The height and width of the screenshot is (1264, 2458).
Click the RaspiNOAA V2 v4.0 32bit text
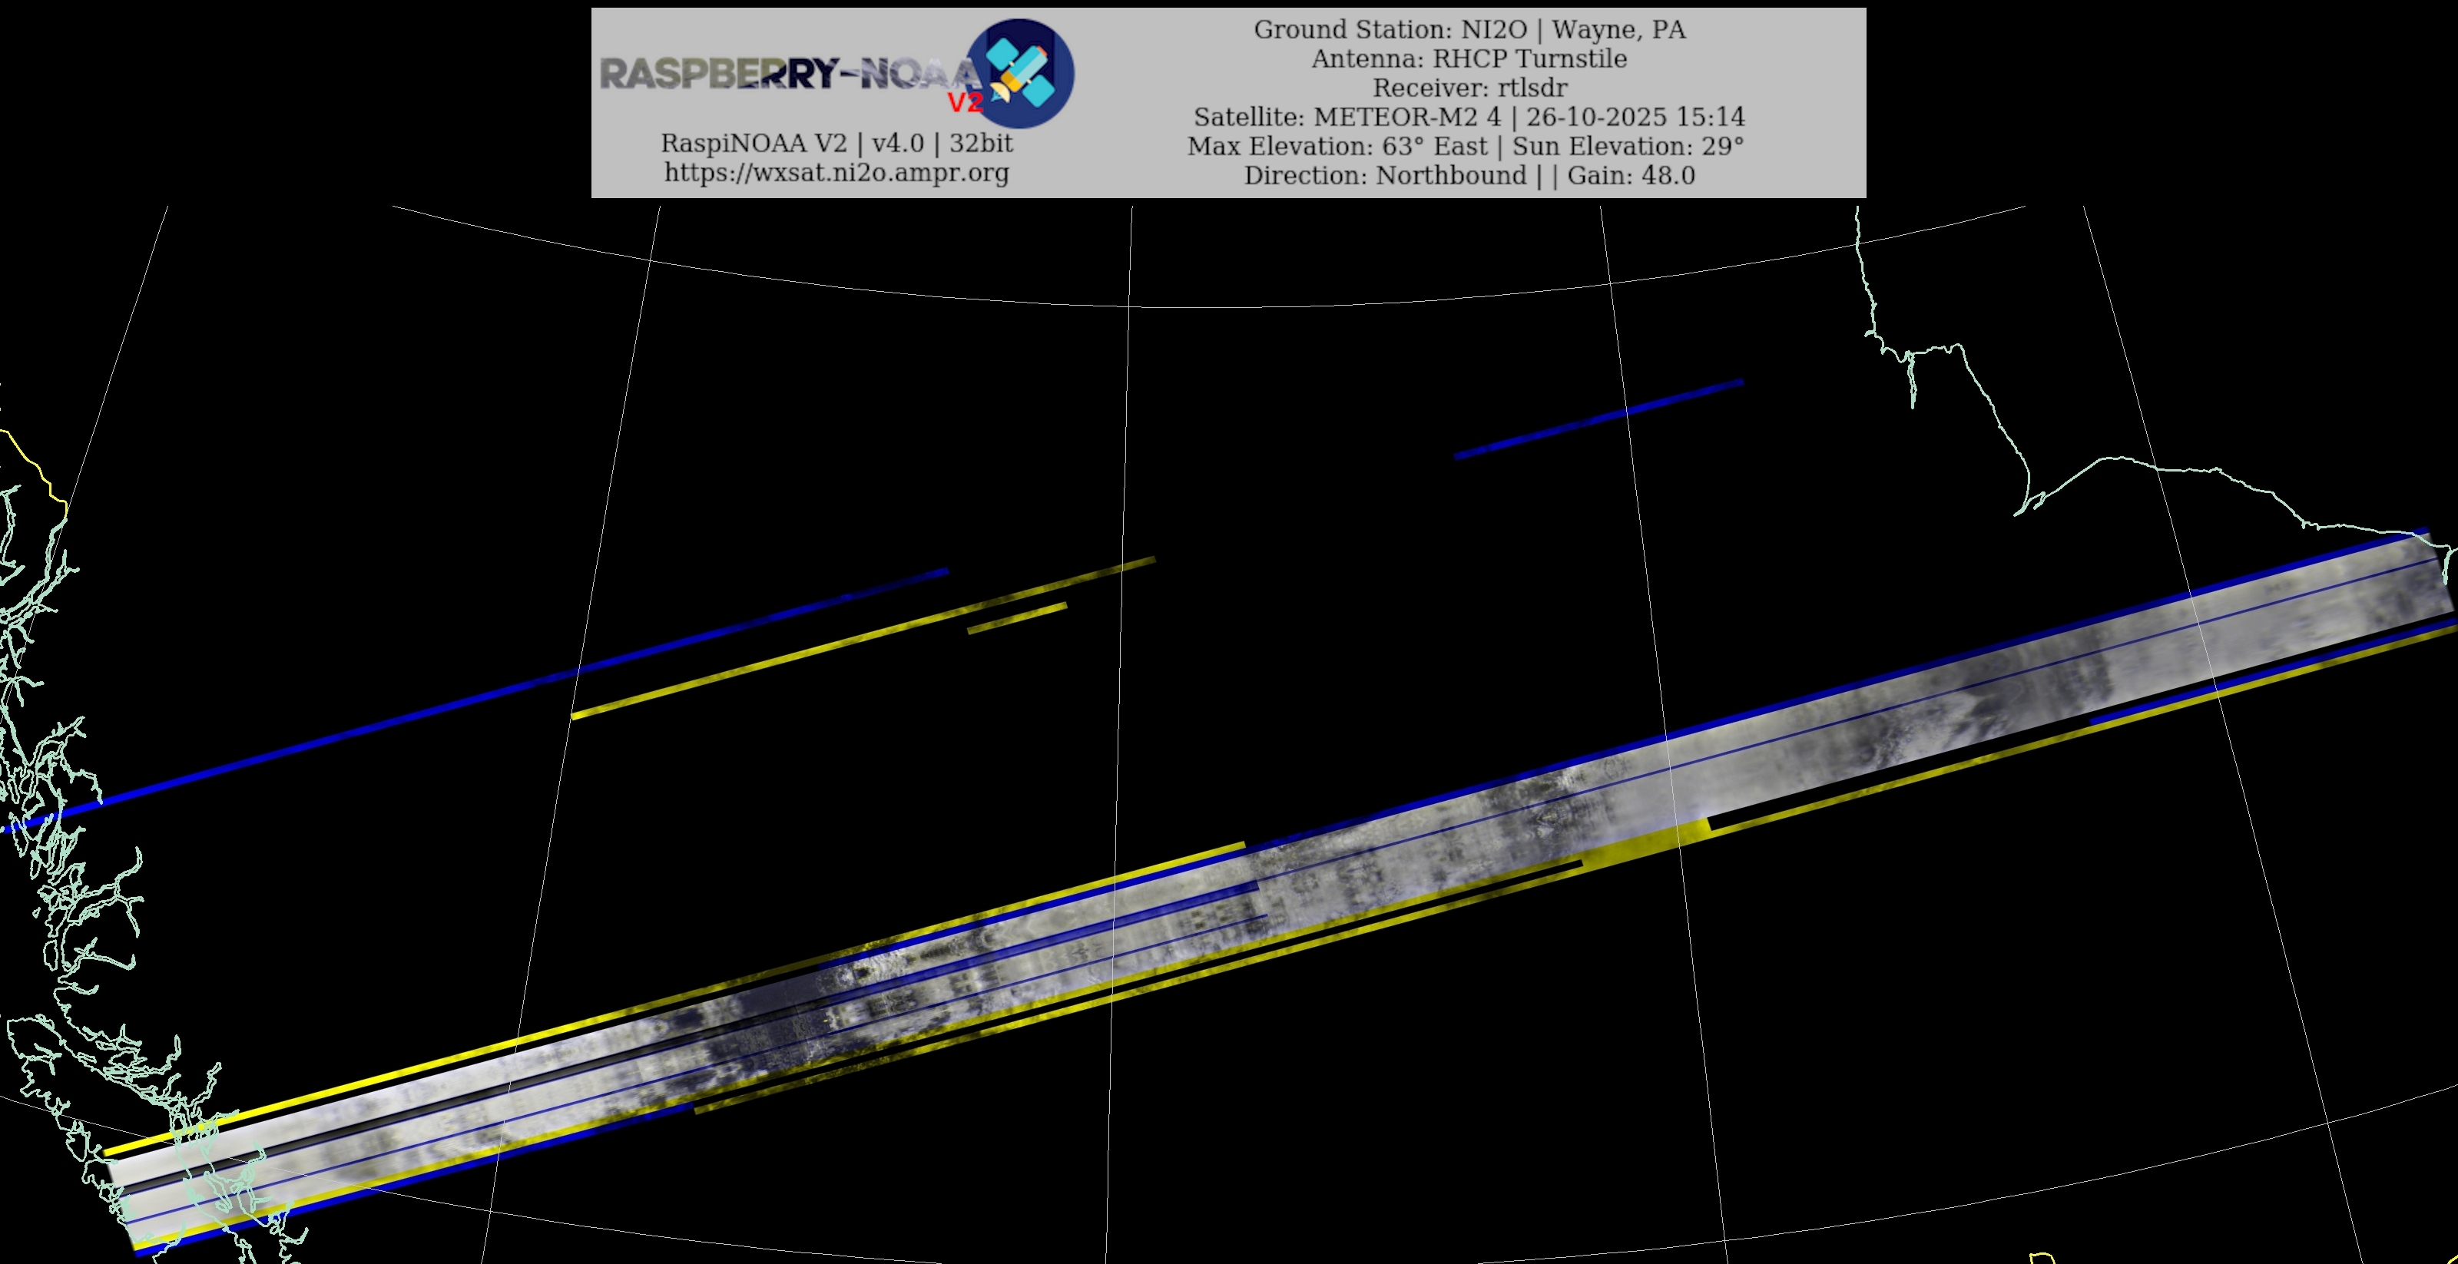[x=836, y=143]
